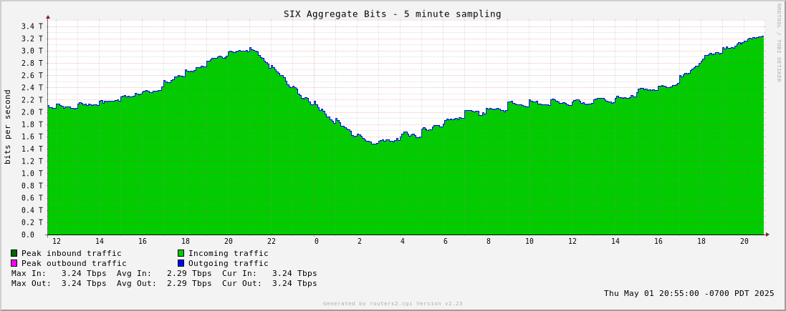The width and height of the screenshot is (786, 311).
Task: Click the blue Outgoing traffic swatch
Action: point(181,263)
